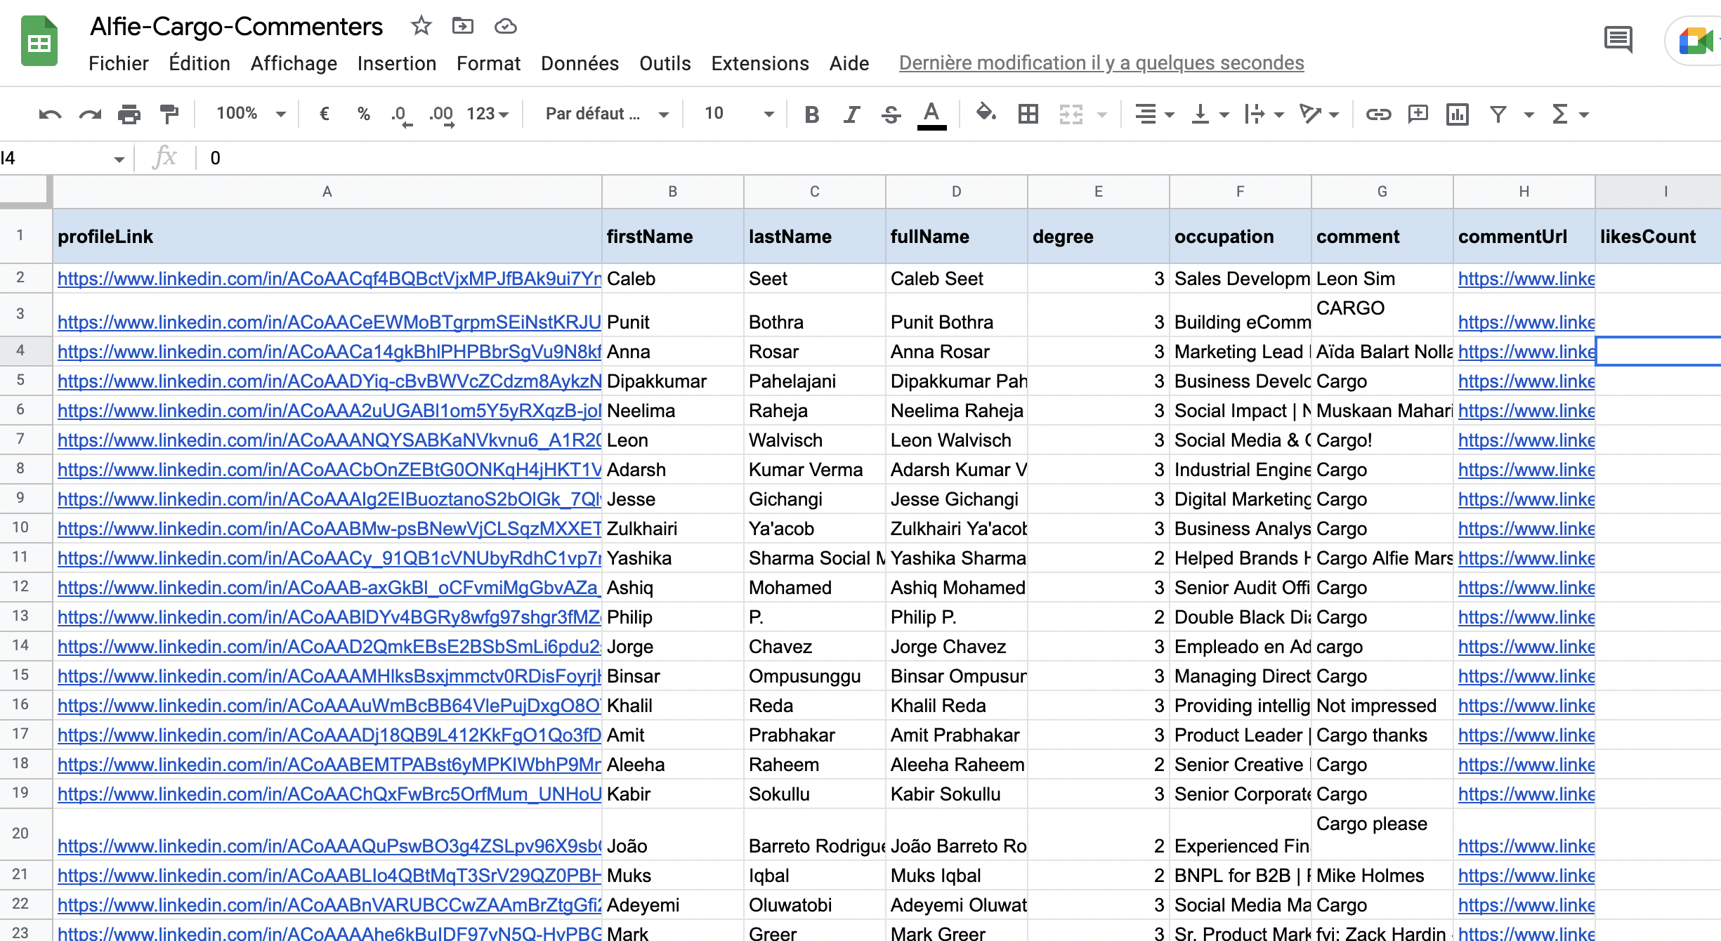Select the likesCount header cell

1658,236
